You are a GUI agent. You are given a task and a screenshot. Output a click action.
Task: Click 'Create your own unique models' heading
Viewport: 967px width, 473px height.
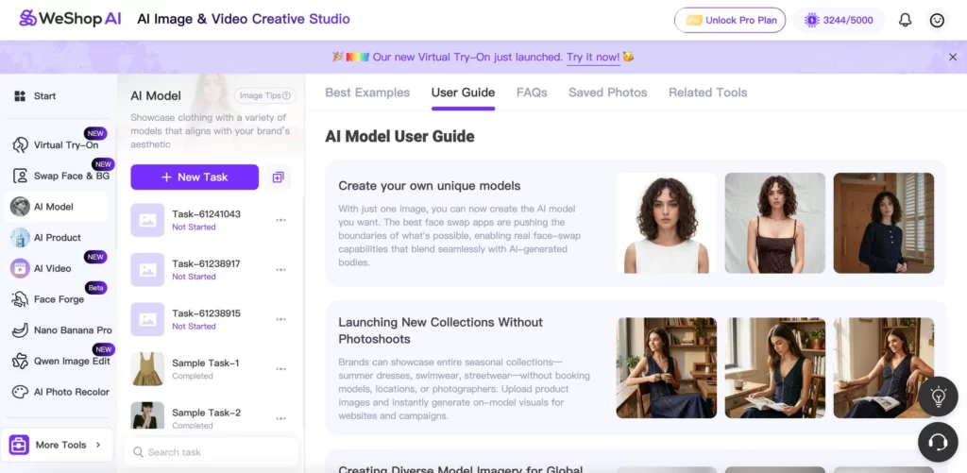(x=430, y=186)
